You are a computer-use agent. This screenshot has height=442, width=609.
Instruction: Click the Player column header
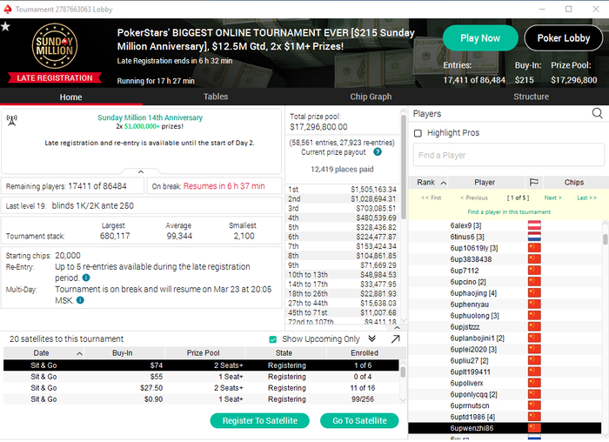click(x=485, y=182)
